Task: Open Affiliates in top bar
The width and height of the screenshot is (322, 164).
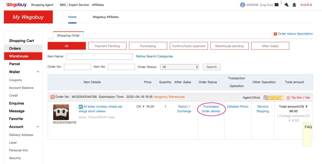Action: (x=98, y=5)
